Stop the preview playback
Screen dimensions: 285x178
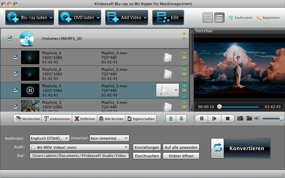pos(227,119)
